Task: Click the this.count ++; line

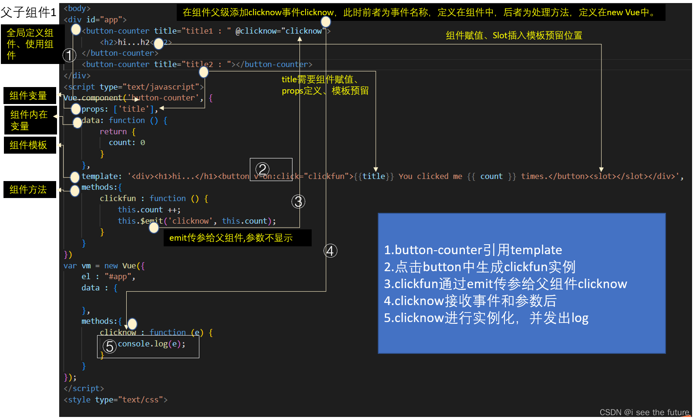Action: pyautogui.click(x=149, y=210)
